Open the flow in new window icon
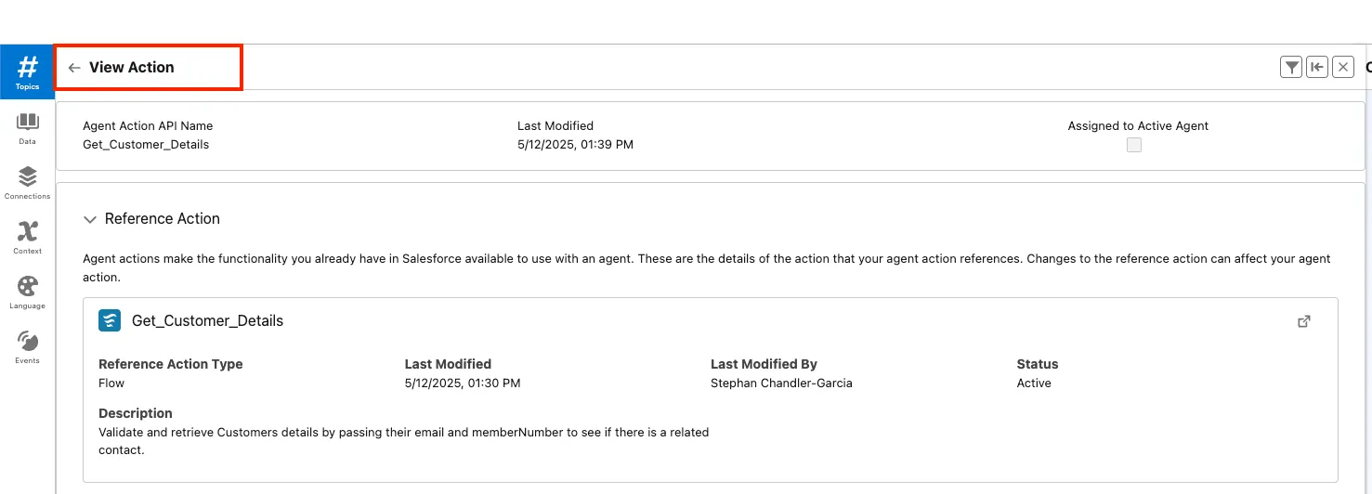Screen dimensions: 1372x494 [1303, 321]
